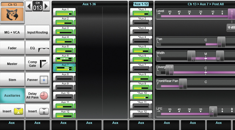Click the Pan slider handle
The height and width of the screenshot is (130, 235).
[x=221, y=42]
